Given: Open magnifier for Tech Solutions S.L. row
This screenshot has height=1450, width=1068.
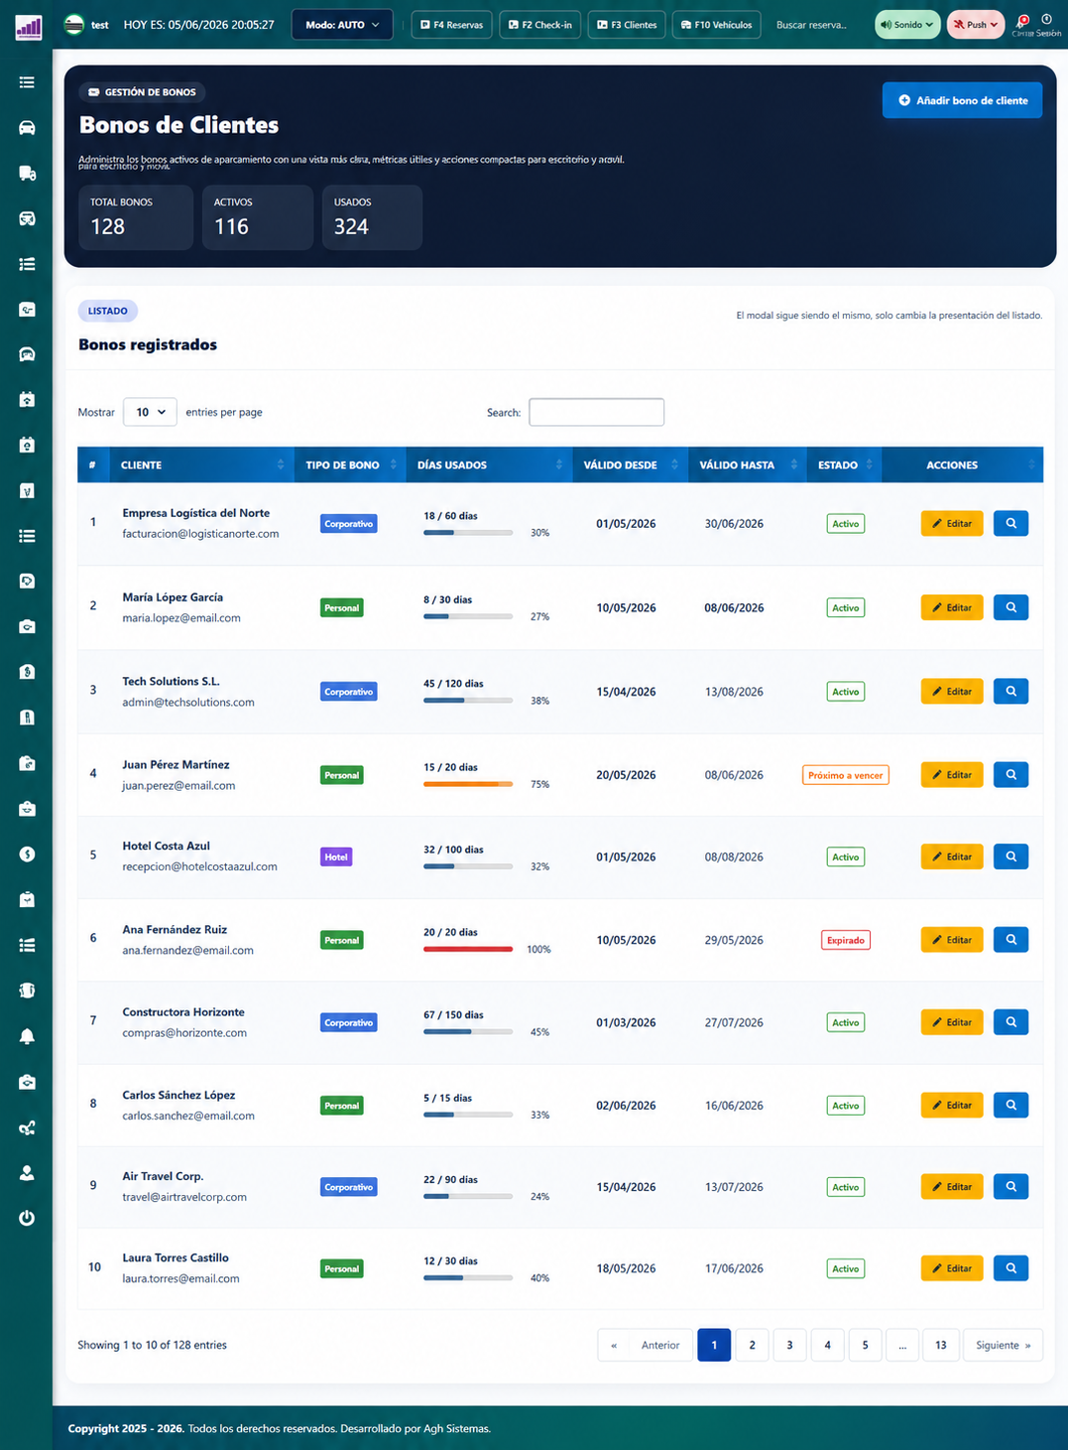Looking at the screenshot, I should [1010, 691].
